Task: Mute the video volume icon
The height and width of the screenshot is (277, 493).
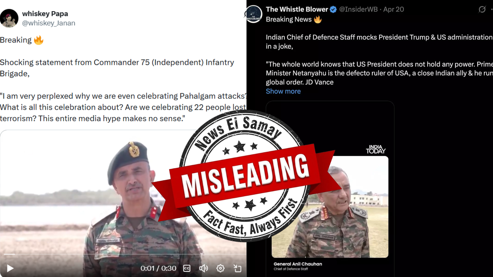Action: [x=203, y=268]
